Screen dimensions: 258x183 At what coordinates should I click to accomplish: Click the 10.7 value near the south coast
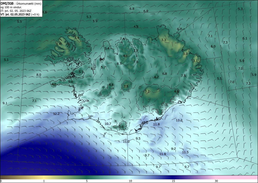coord(108,124)
